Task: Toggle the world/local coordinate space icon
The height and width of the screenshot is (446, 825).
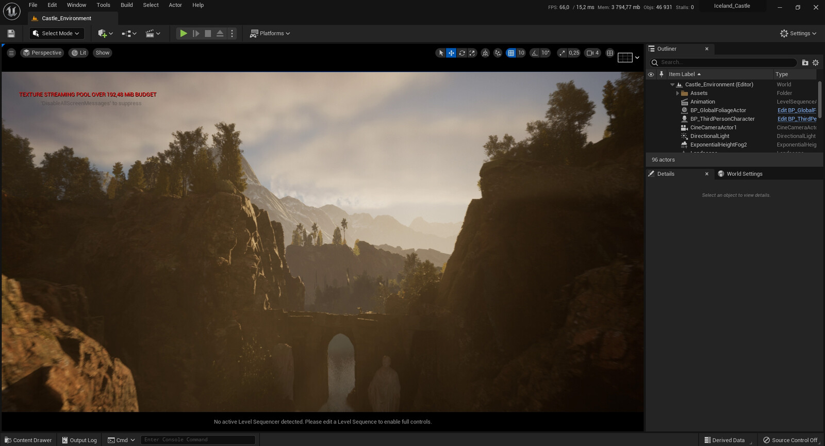Action: point(485,53)
